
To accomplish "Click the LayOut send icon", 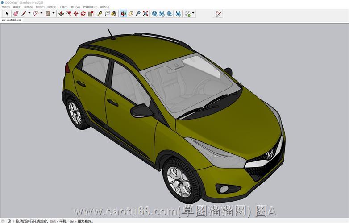I will click(170, 13).
